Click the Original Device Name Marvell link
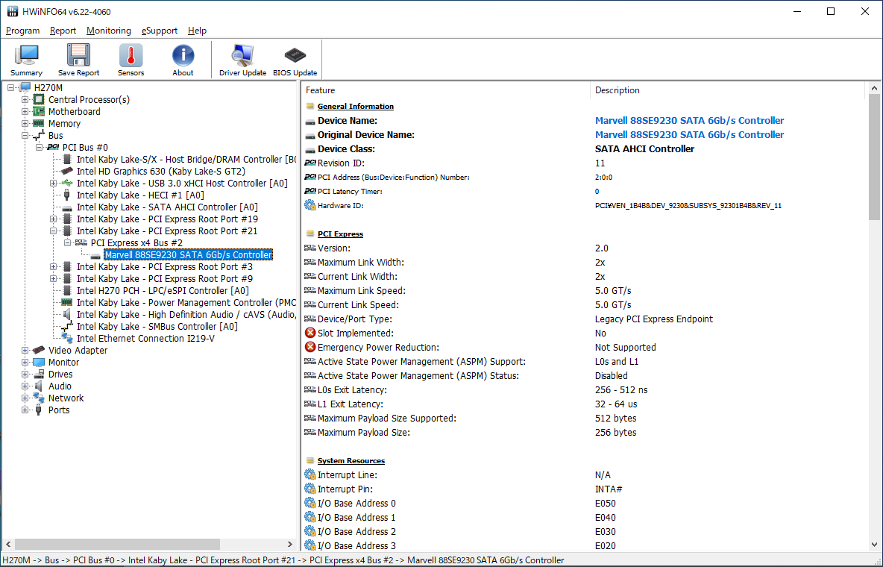 tap(689, 135)
